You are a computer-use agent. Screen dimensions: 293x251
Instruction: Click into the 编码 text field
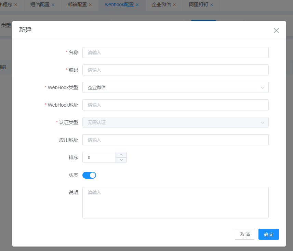click(175, 70)
